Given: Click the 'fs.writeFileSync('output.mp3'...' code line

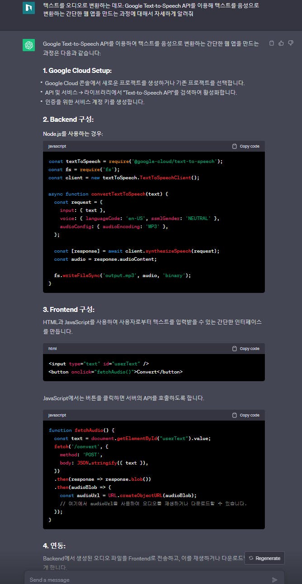Looking at the screenshot, I should click(x=122, y=275).
